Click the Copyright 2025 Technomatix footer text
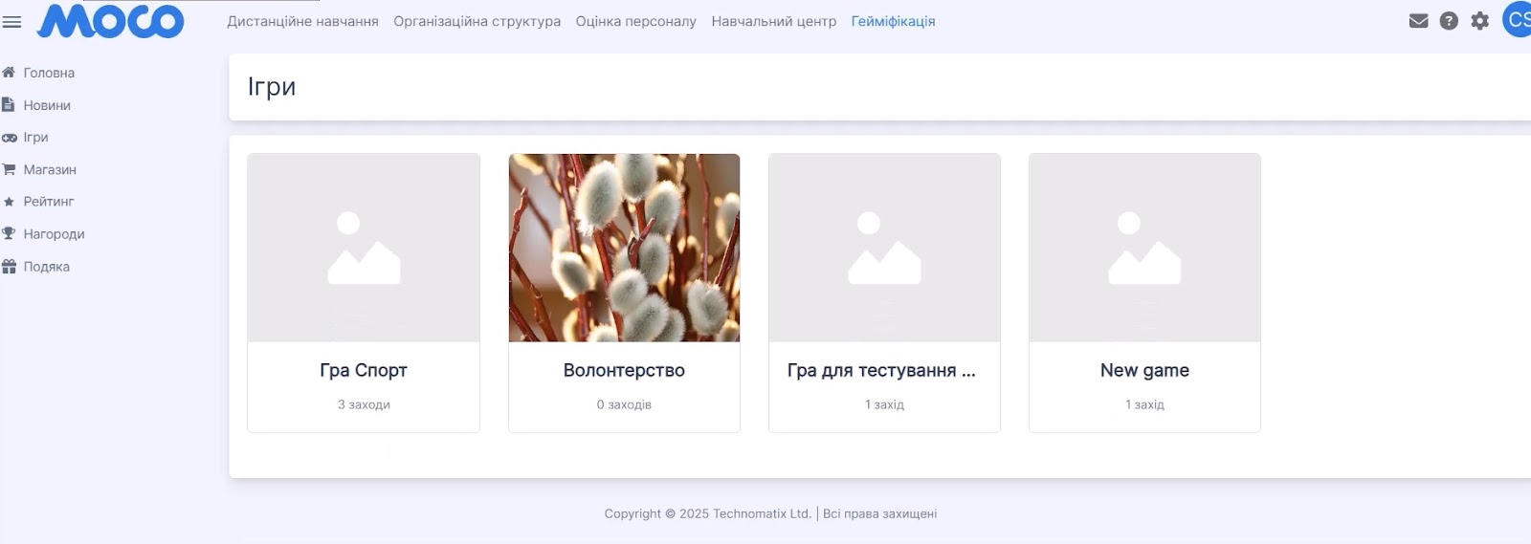This screenshot has width=1531, height=544. [770, 513]
